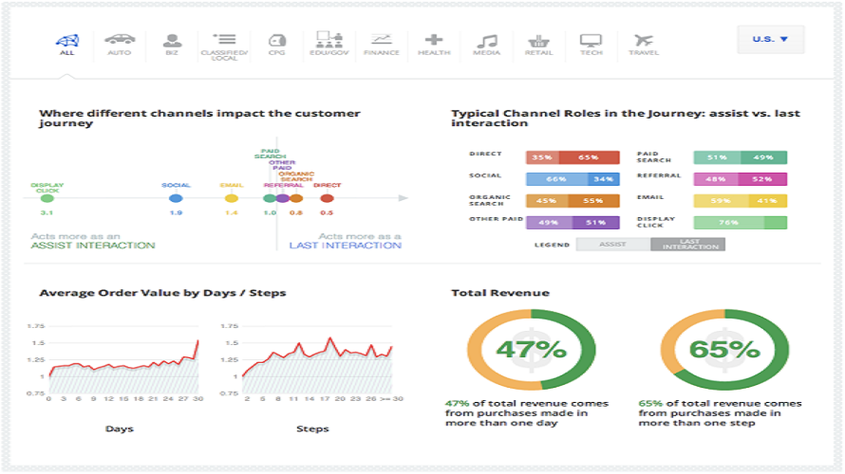The height and width of the screenshot is (474, 845).
Task: Click the Social channel blue dot
Action: (x=176, y=198)
